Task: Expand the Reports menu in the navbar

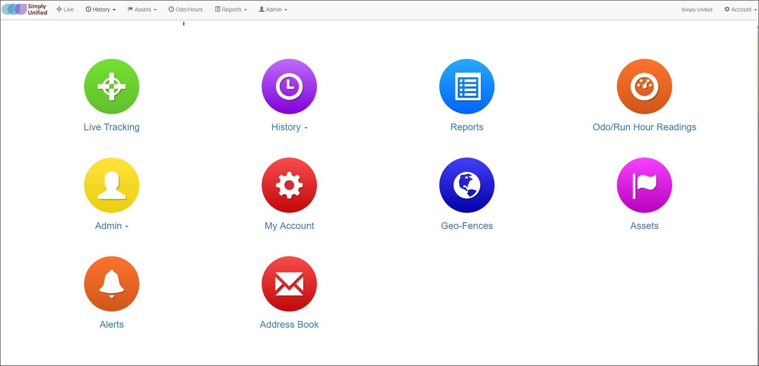Action: click(x=231, y=9)
